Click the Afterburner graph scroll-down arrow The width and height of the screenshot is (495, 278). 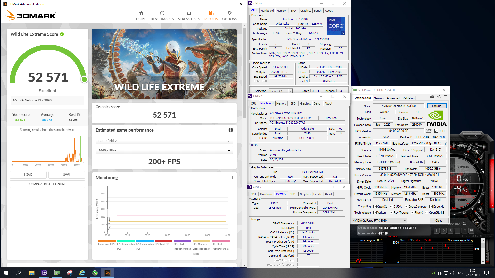click(483, 262)
